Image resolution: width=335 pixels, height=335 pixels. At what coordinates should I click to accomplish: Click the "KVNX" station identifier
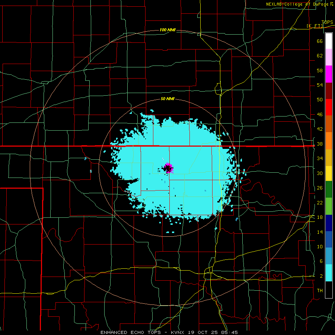tap(178, 332)
